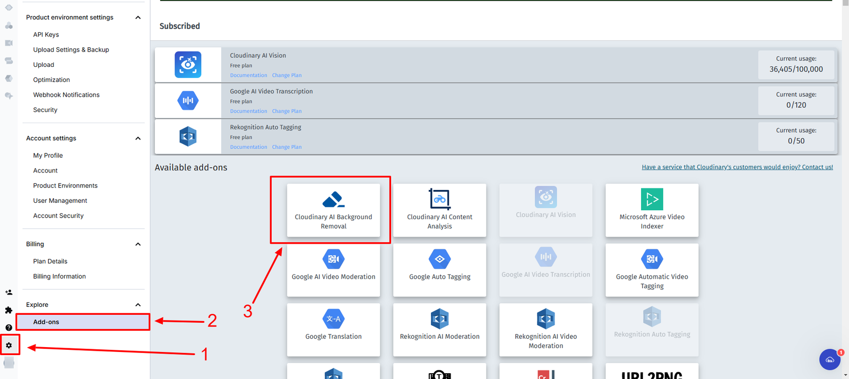Collapse the Account settings section
The height and width of the screenshot is (379, 849).
(x=138, y=139)
